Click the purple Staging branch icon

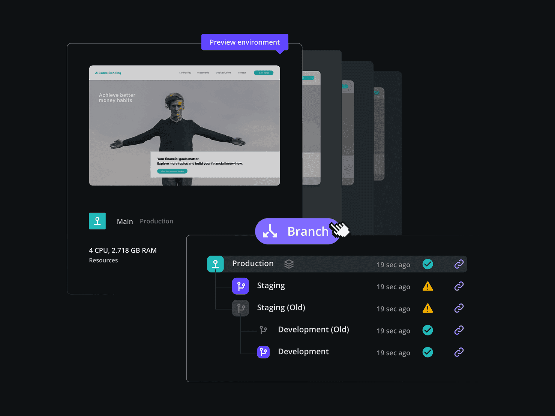(x=240, y=286)
